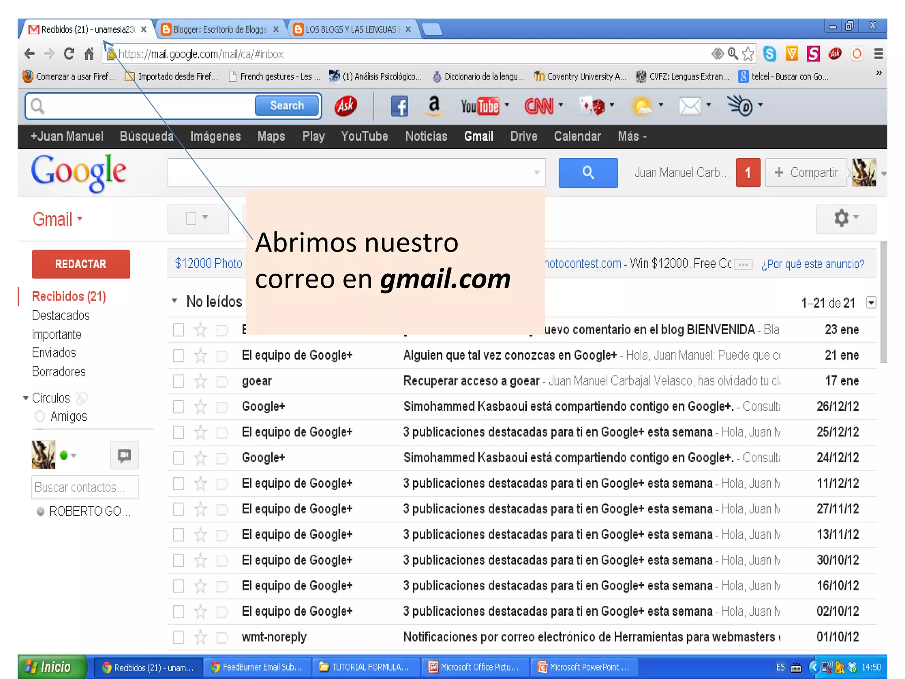Open the Amazon shortcut icon
Viewport: 905px width, 679px height.
(434, 106)
